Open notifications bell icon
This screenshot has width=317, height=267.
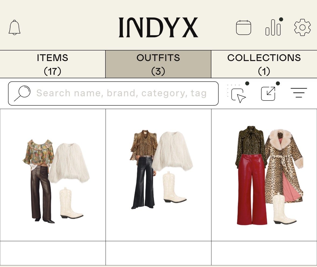pyautogui.click(x=15, y=27)
